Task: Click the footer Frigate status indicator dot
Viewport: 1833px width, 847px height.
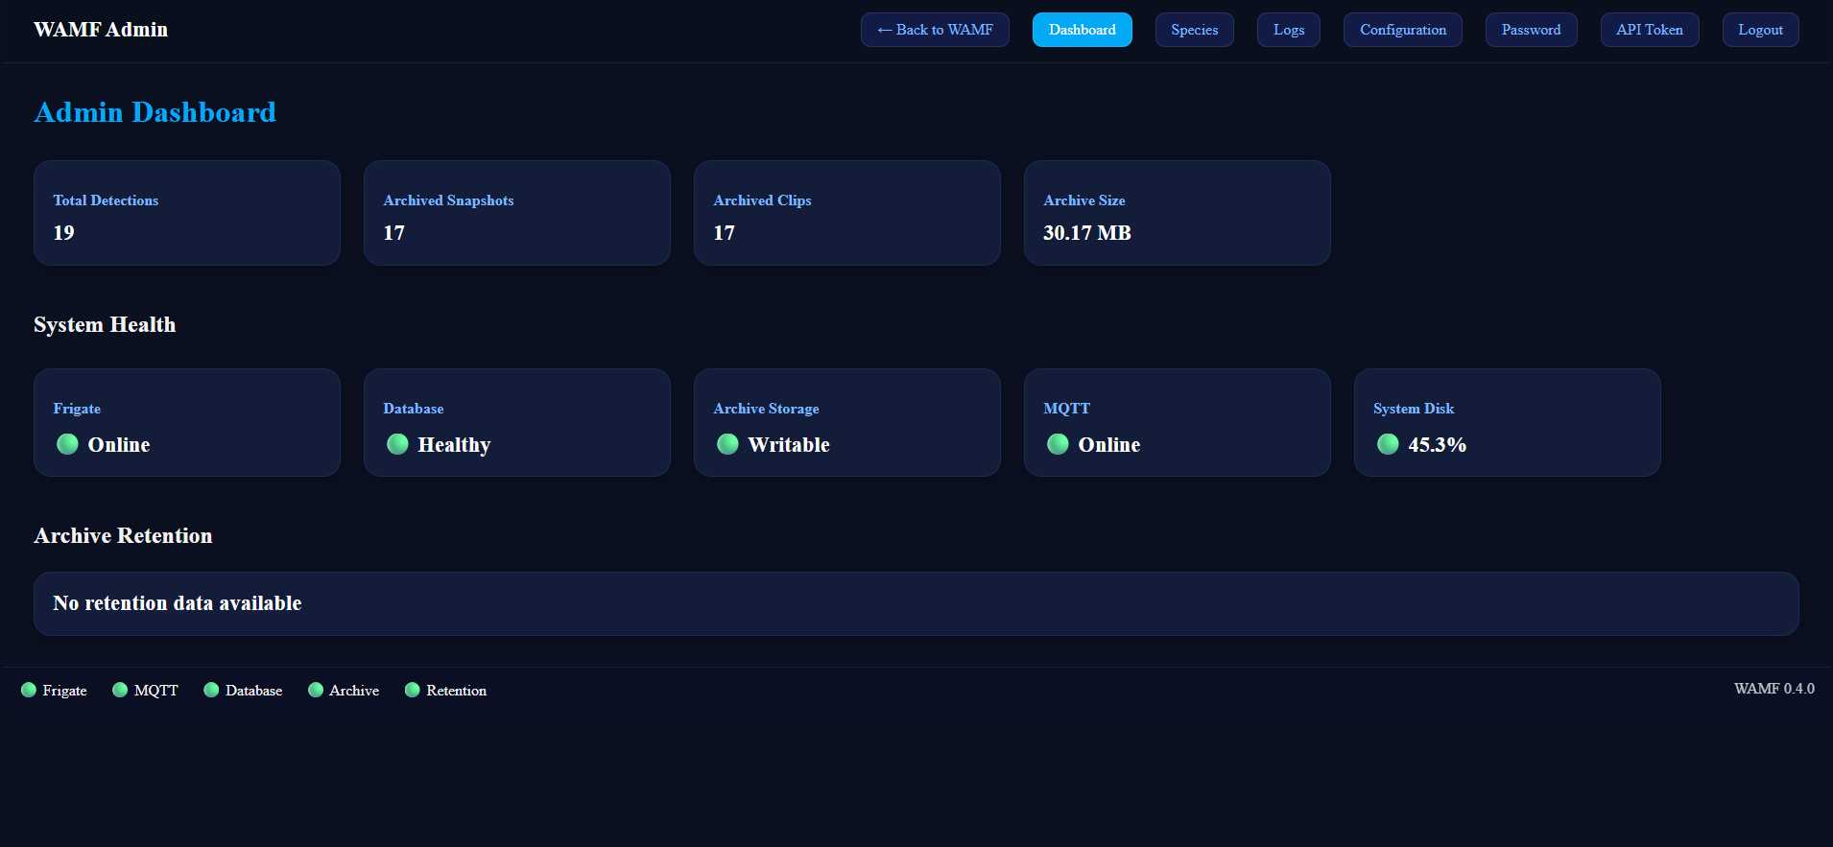Action: coord(29,690)
